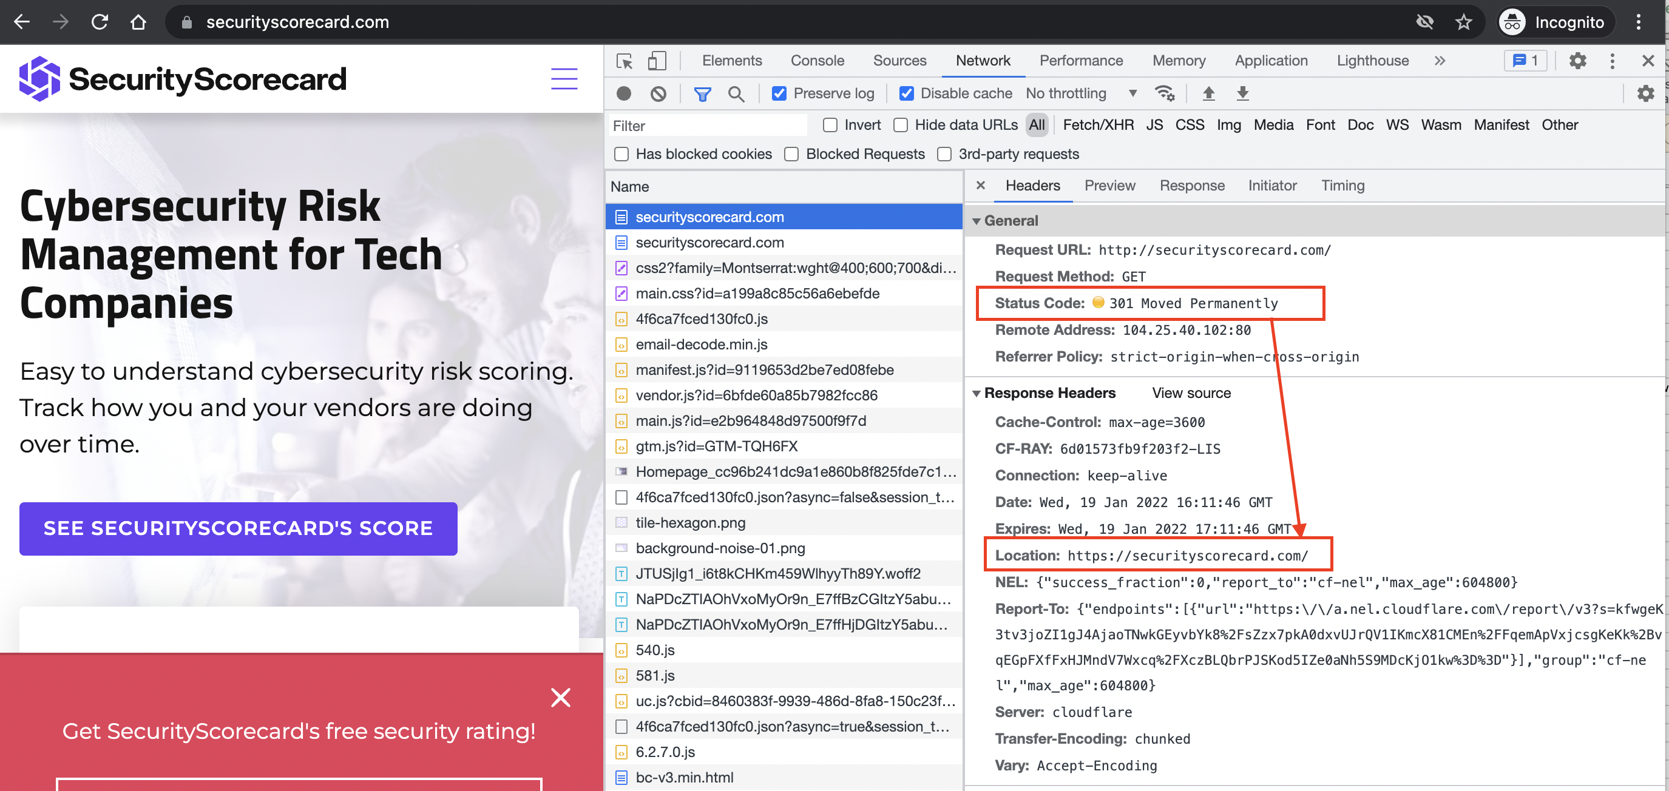Check Hide data URLs
The image size is (1669, 791).
tap(901, 125)
